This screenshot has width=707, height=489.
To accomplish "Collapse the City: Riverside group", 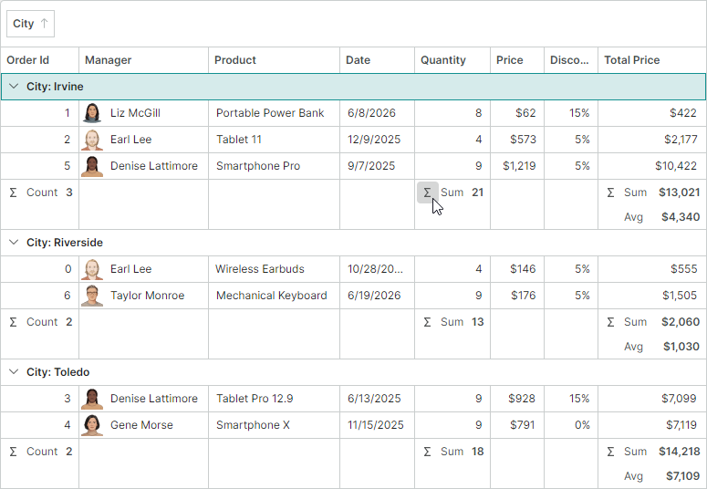I will click(x=14, y=243).
